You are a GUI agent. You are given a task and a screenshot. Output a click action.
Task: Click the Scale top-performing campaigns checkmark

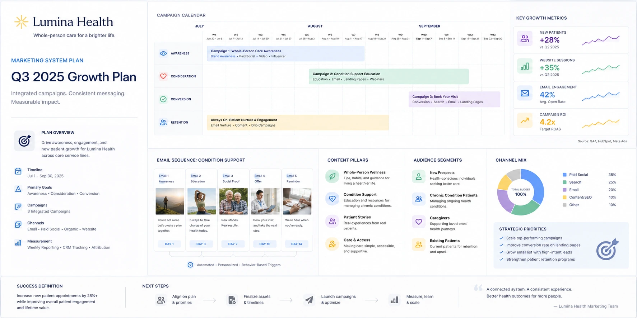(501, 238)
